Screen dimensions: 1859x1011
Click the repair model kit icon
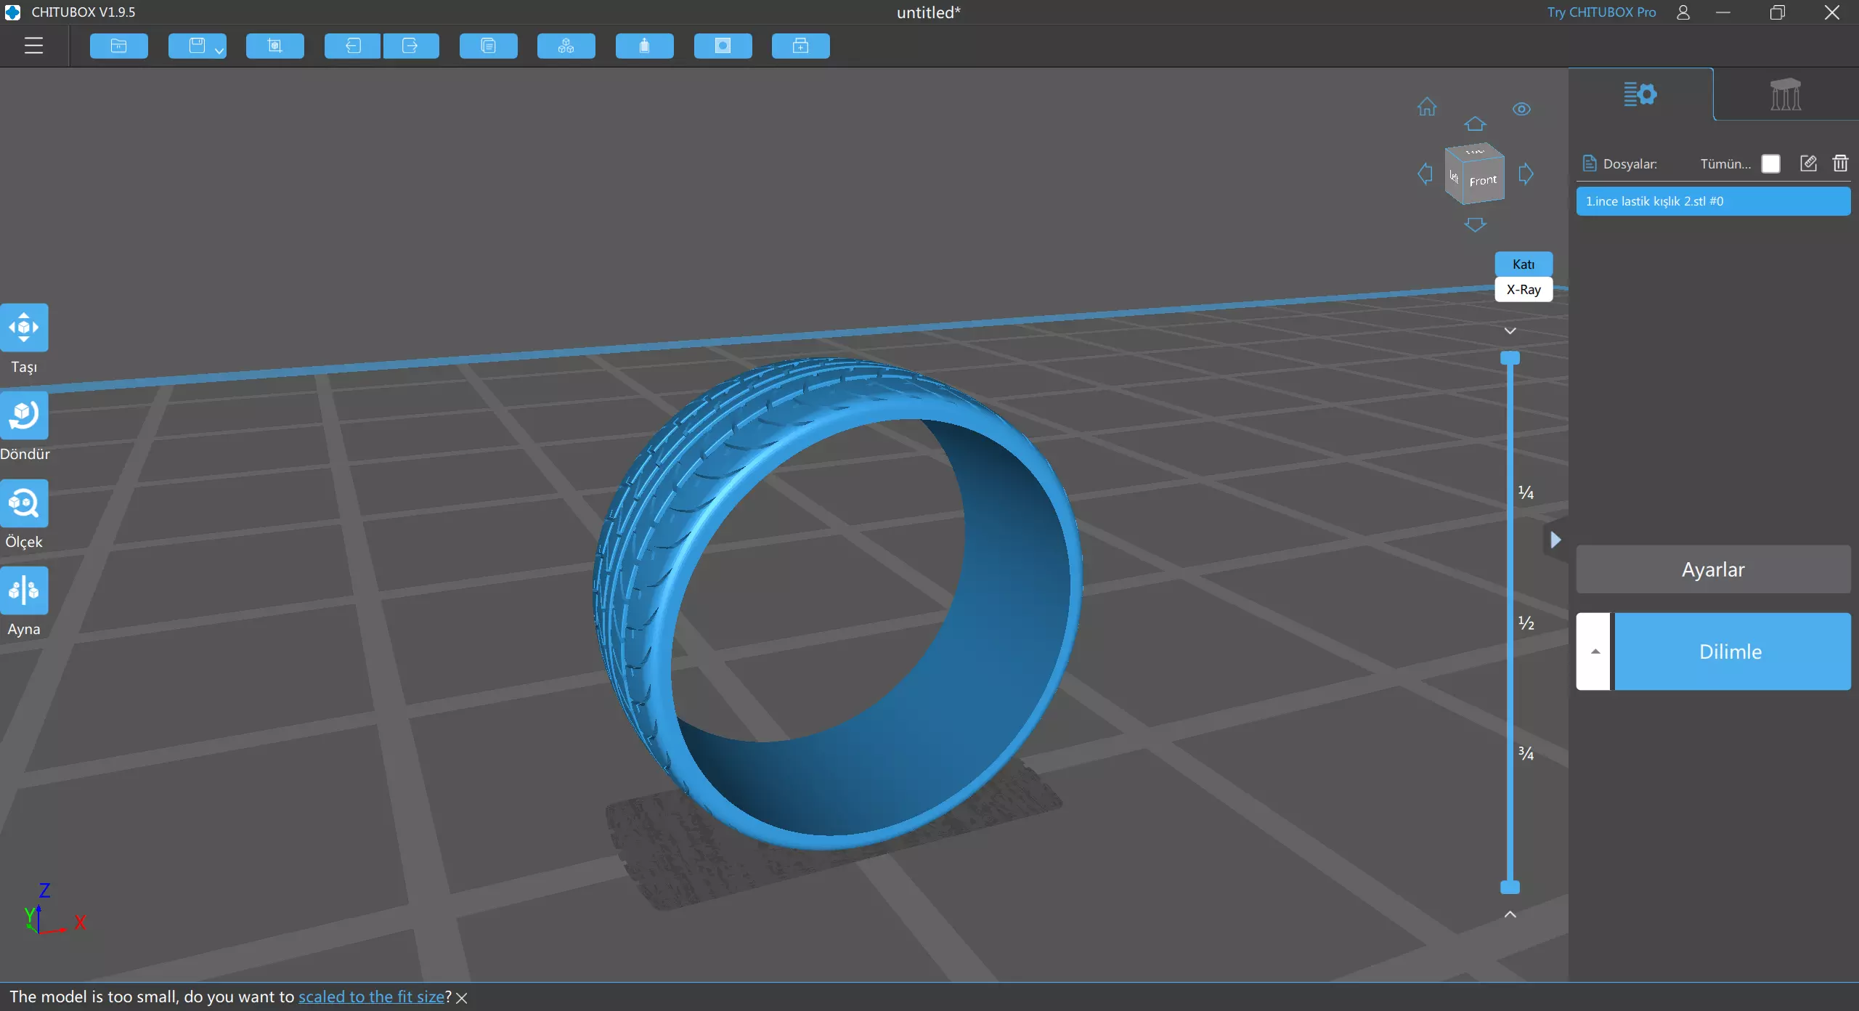tap(801, 46)
